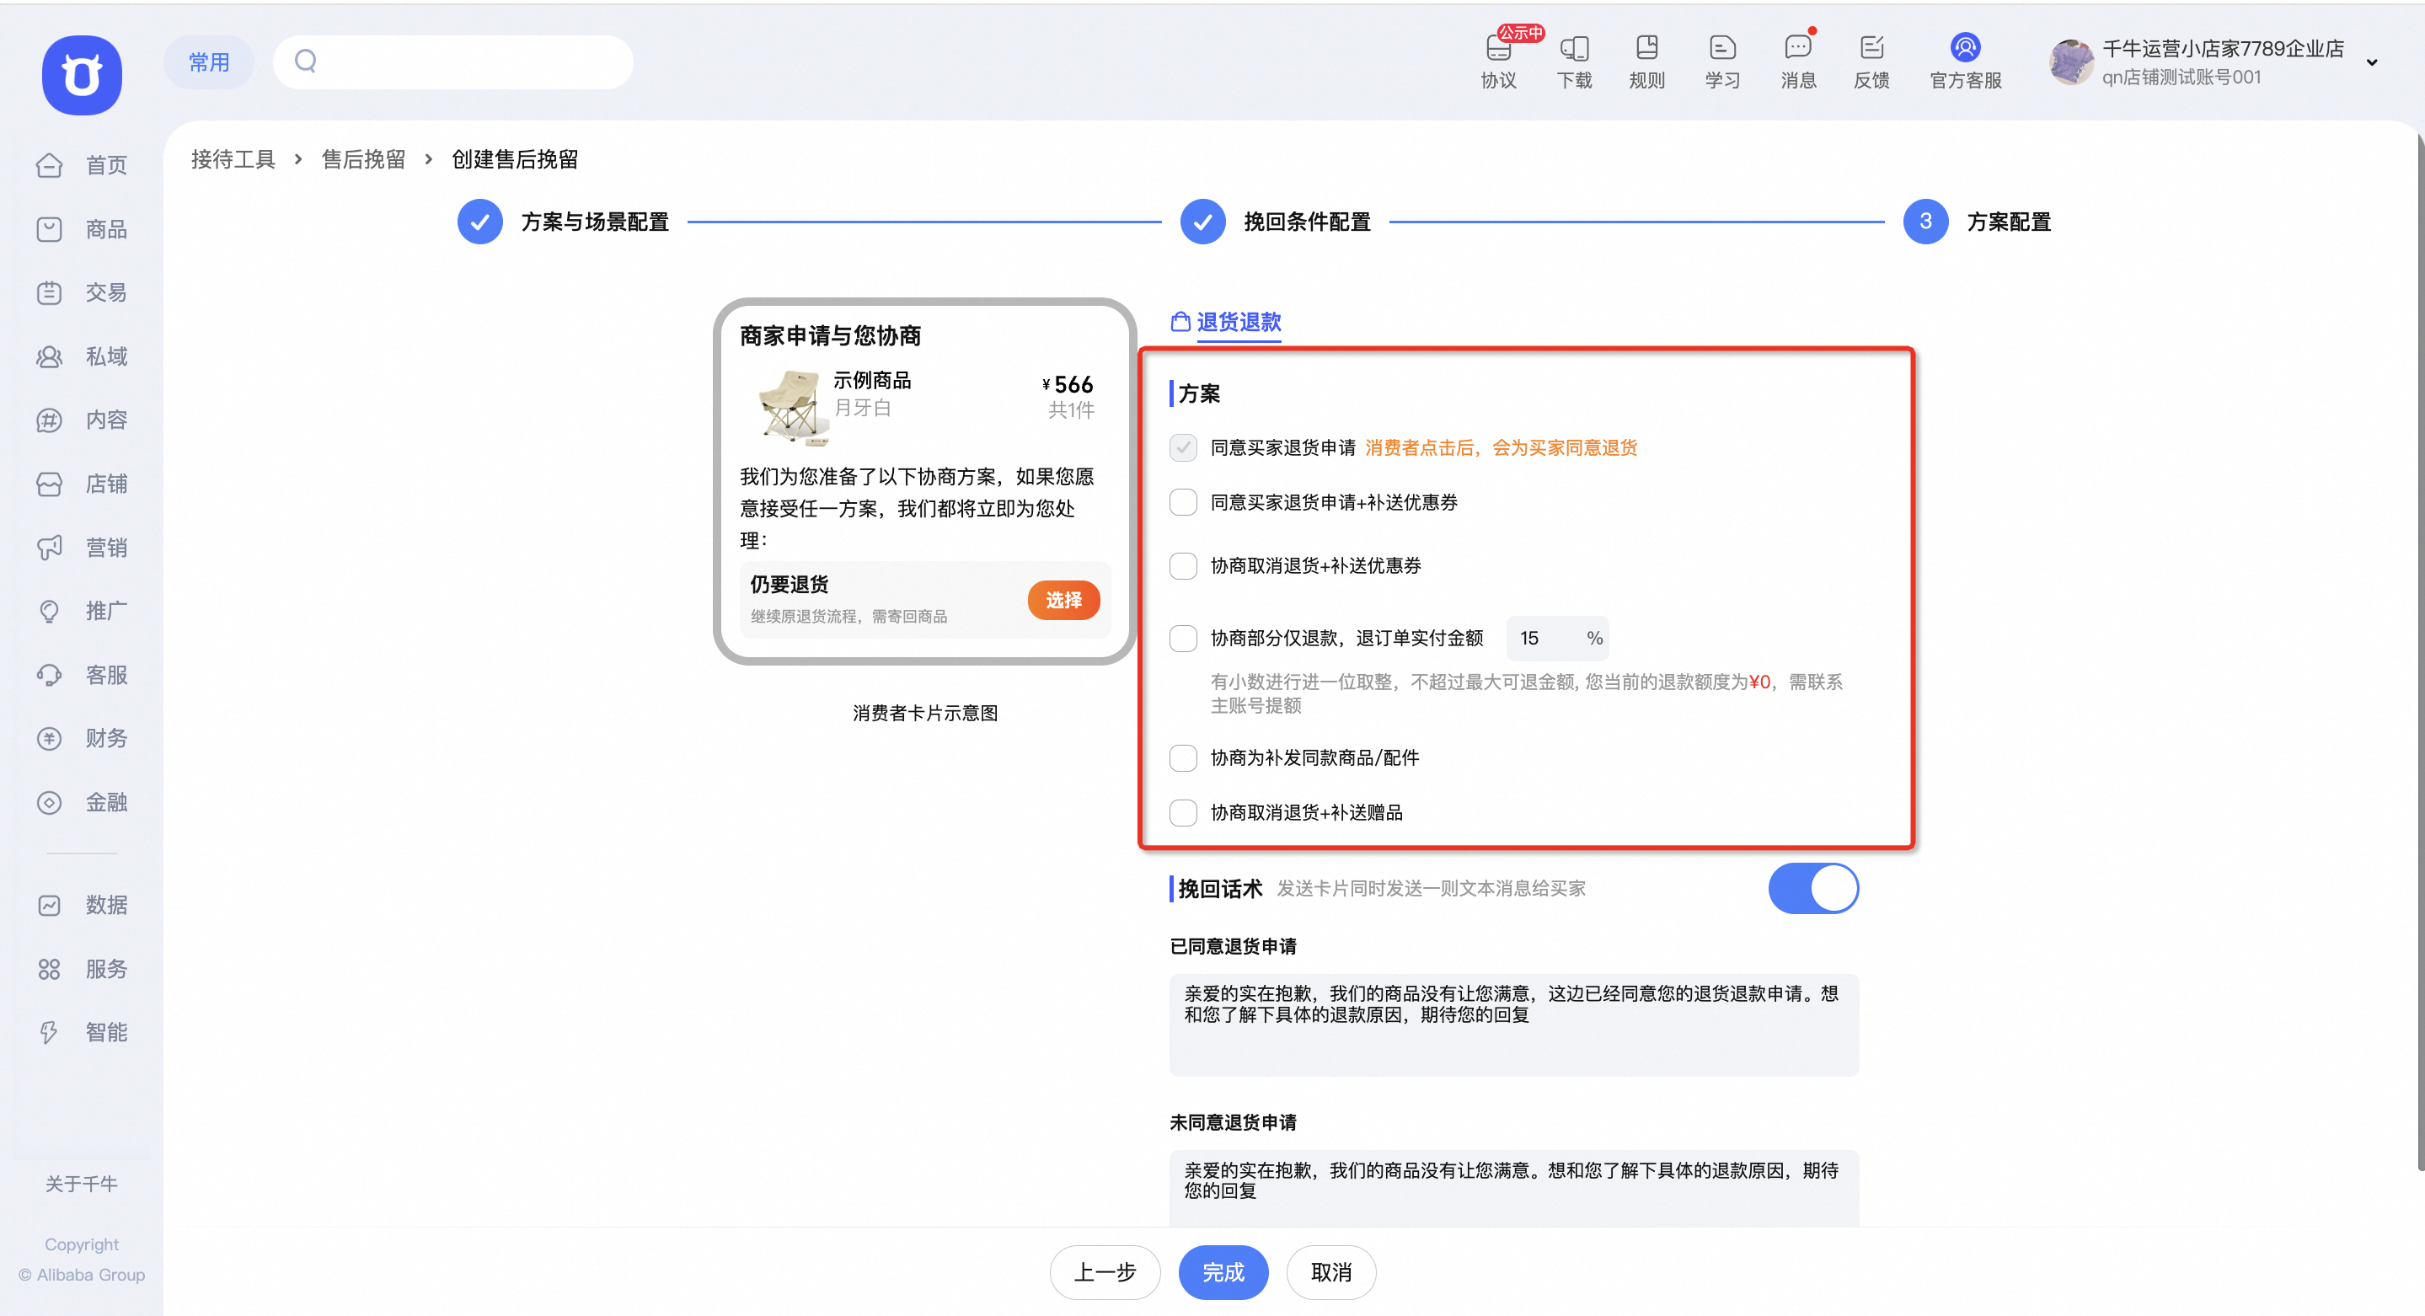Disable the 挽回话术 toggle switch
The width and height of the screenshot is (2425, 1316).
pyautogui.click(x=1813, y=888)
